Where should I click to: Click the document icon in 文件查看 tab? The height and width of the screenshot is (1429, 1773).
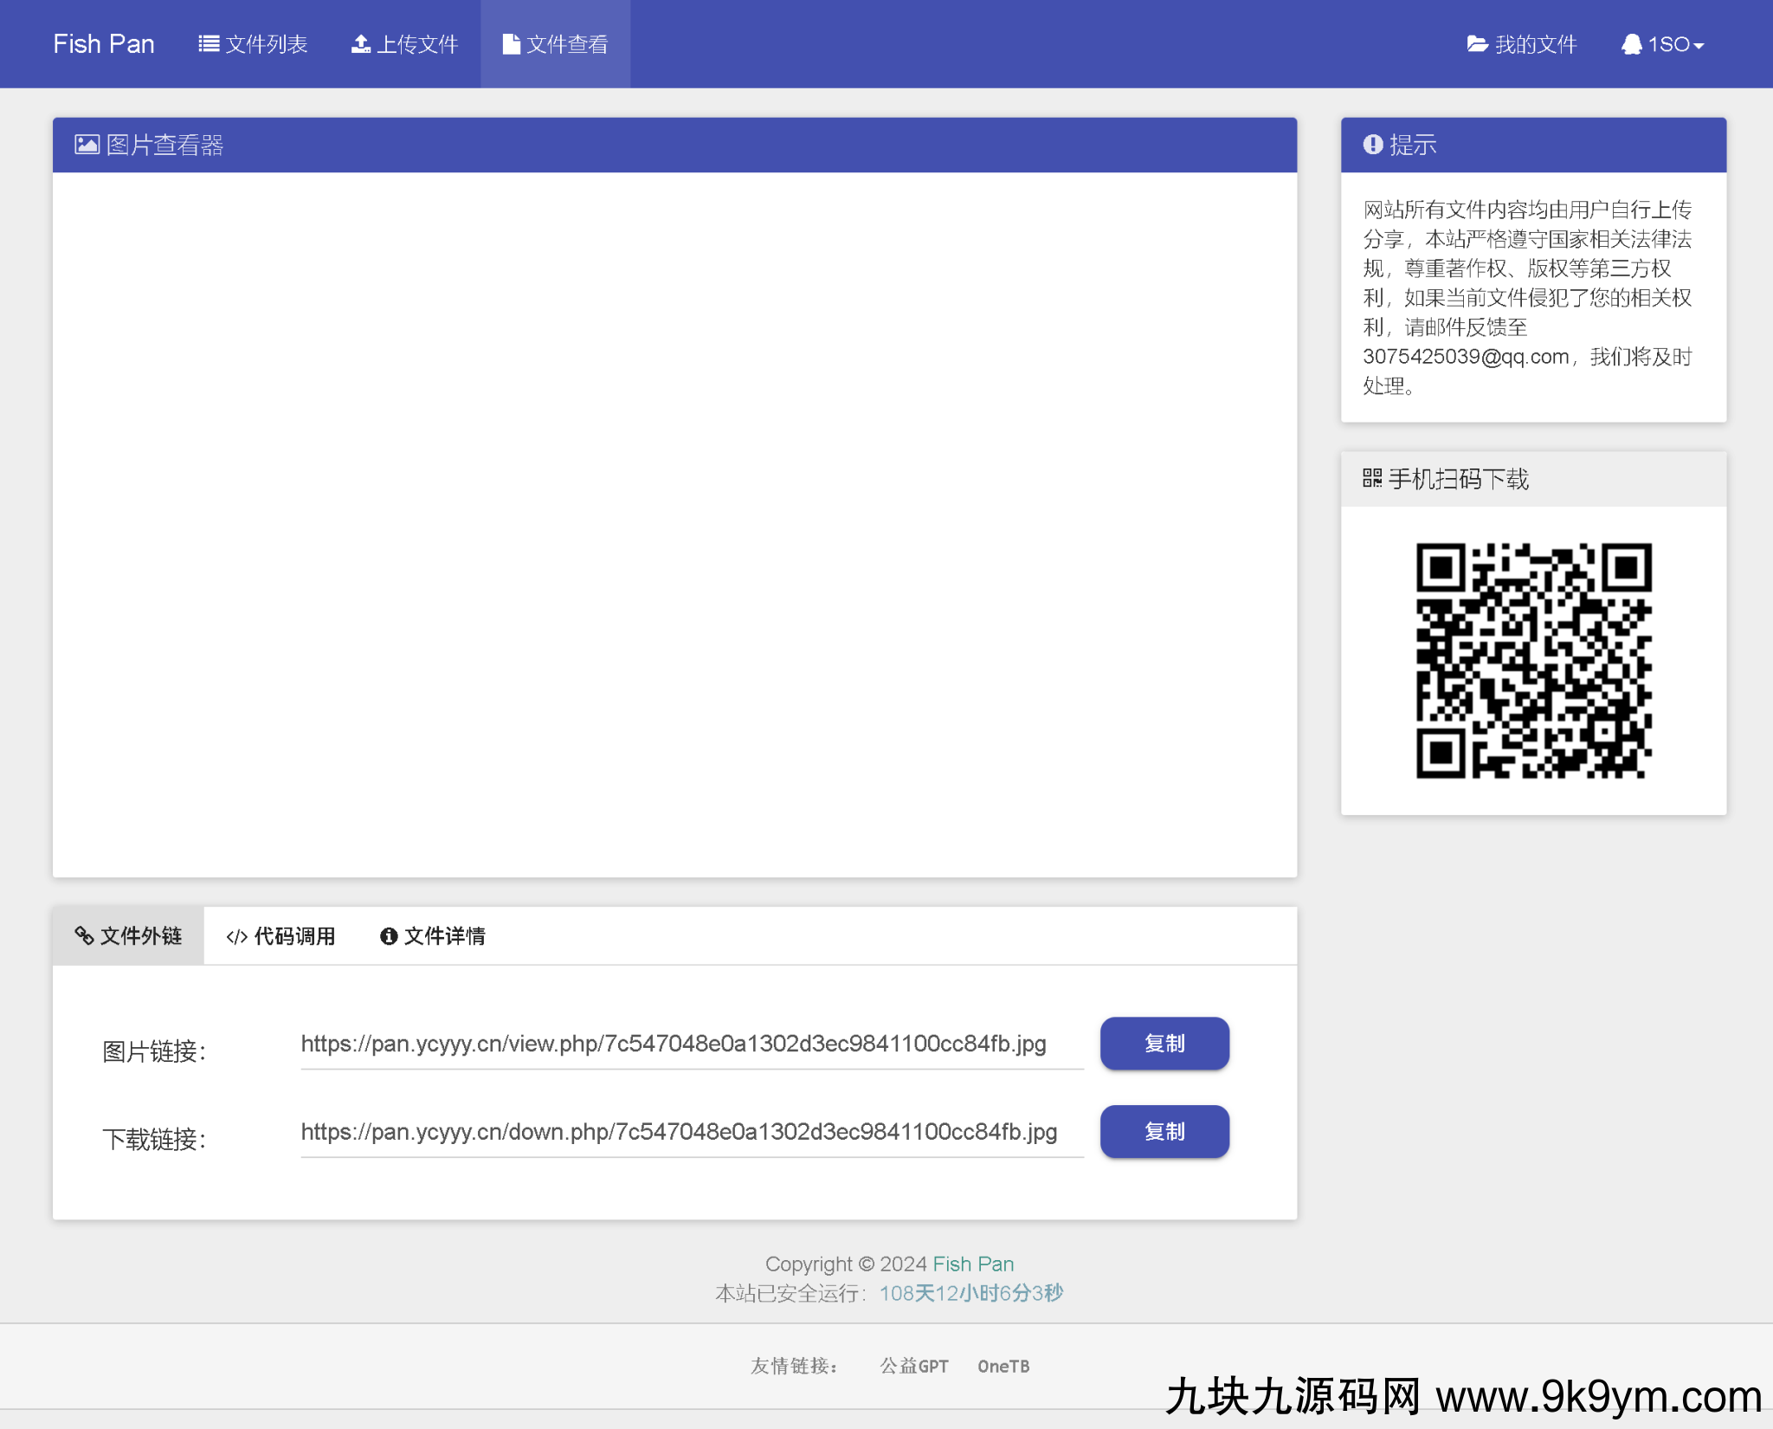[x=511, y=43]
